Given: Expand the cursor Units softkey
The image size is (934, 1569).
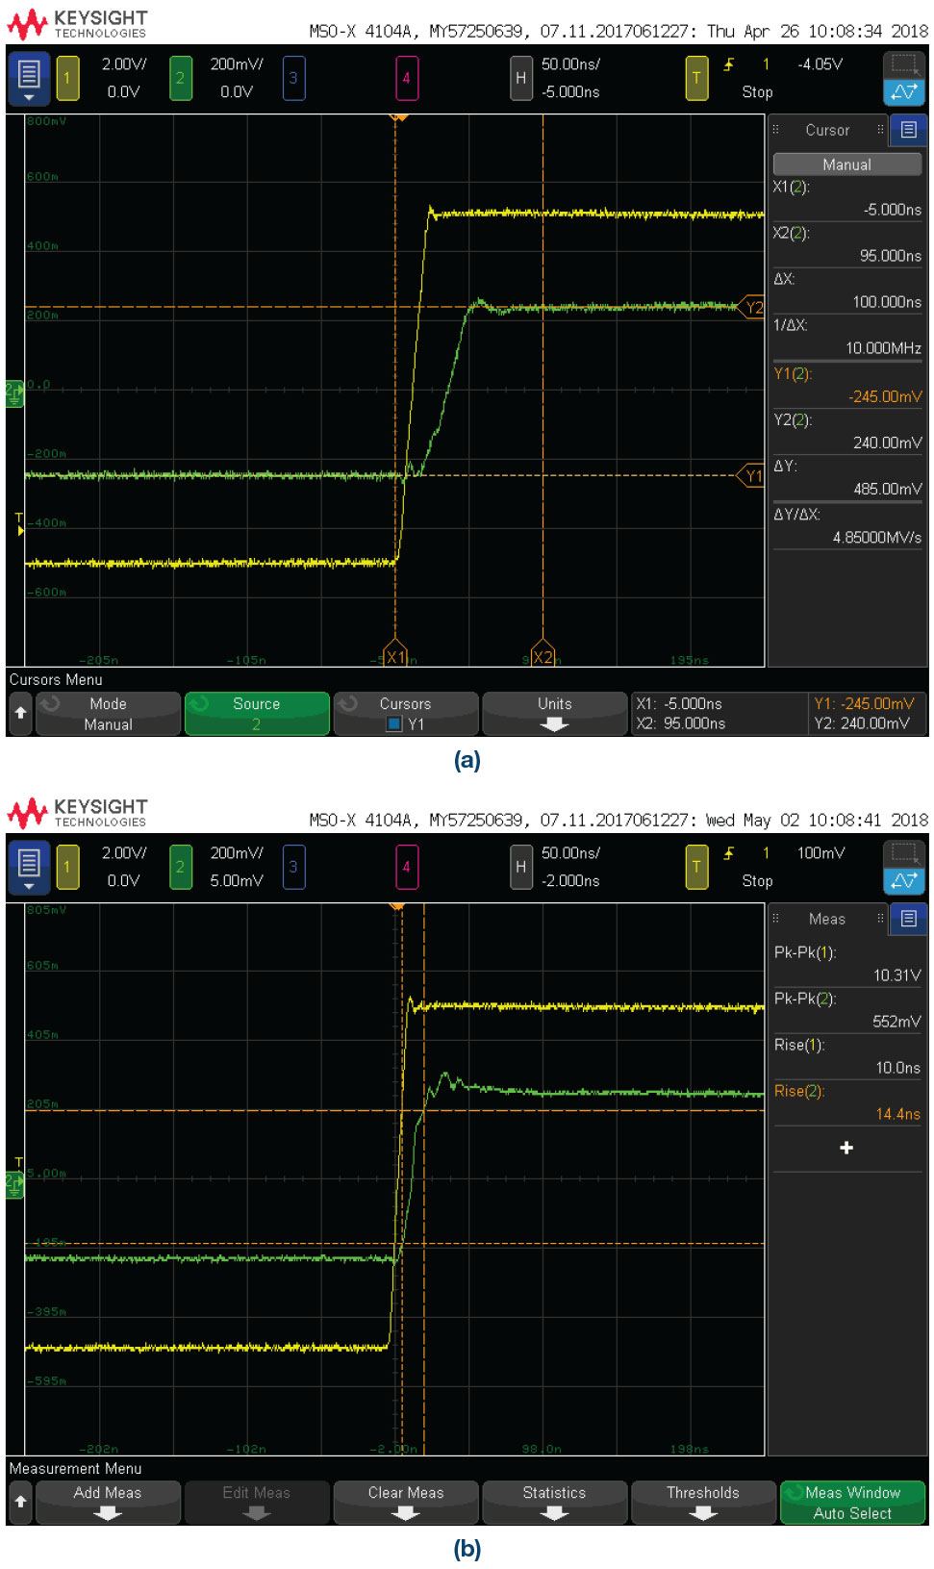Looking at the screenshot, I should point(555,714).
